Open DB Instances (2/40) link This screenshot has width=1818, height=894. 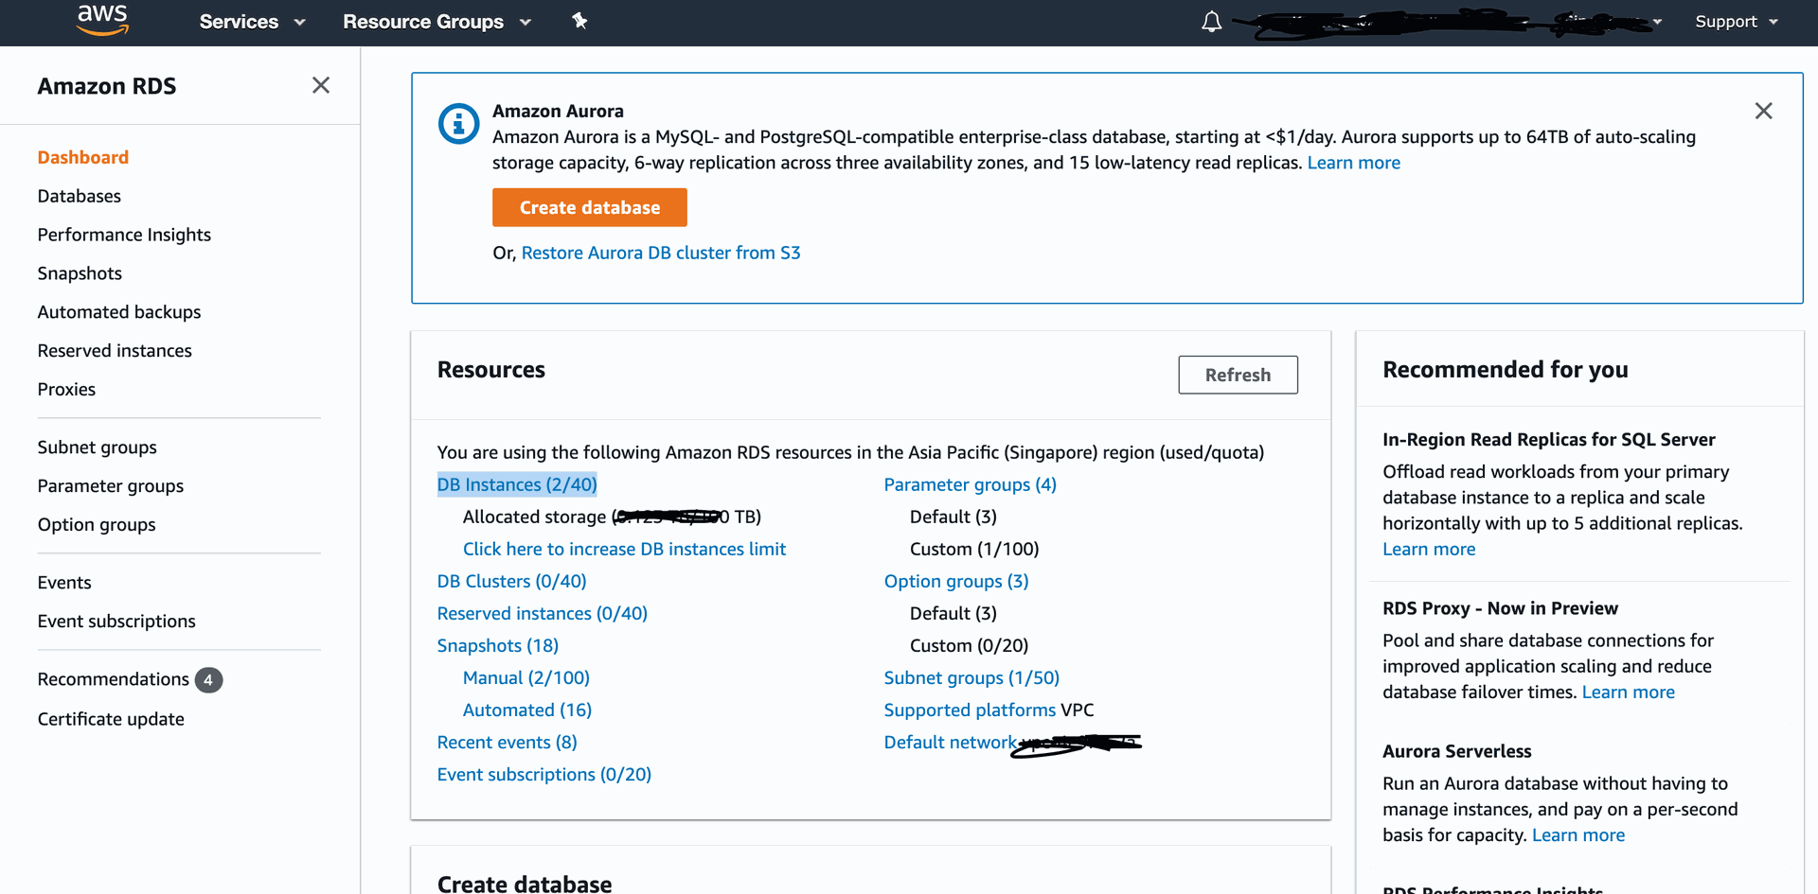coord(517,484)
